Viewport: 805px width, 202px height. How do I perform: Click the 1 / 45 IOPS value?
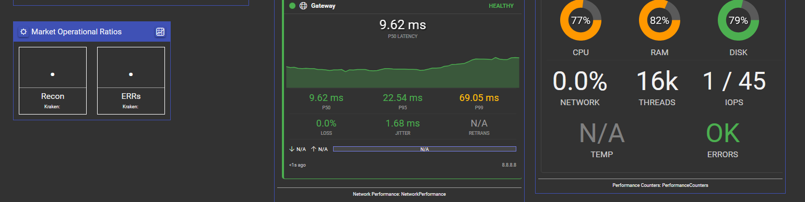pos(734,81)
